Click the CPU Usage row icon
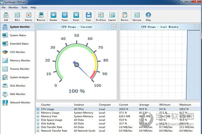 38,109
